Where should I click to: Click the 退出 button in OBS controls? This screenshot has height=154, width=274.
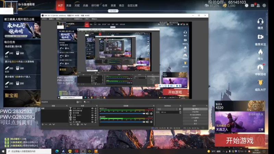(x=195, y=124)
